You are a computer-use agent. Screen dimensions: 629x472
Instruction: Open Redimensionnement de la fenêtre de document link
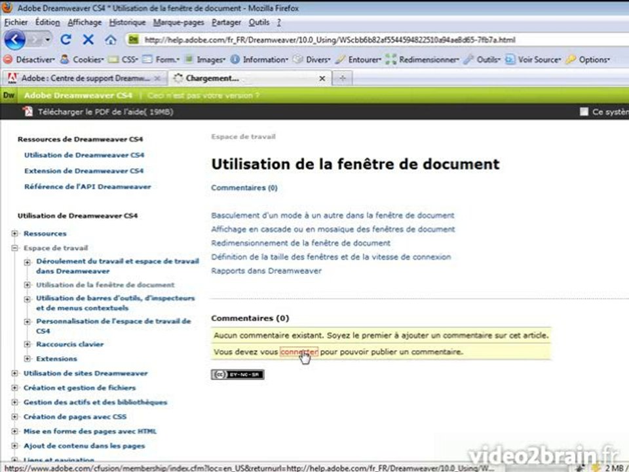coord(301,243)
